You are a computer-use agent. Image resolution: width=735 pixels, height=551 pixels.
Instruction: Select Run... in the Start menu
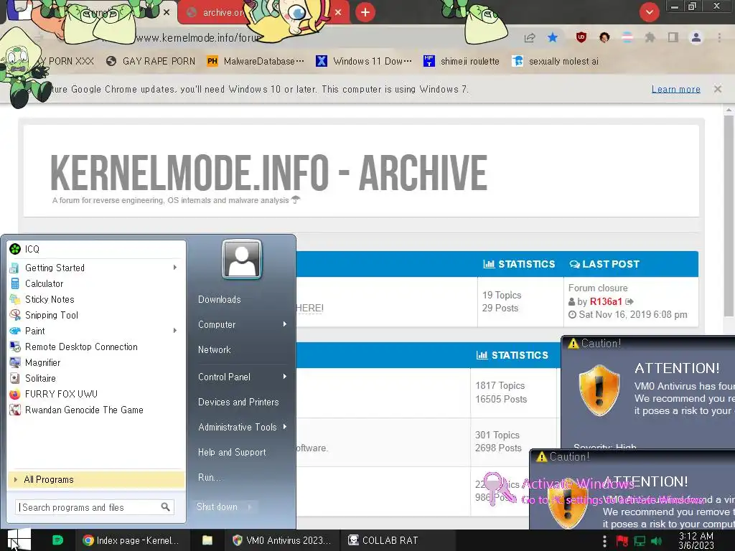pos(209,477)
